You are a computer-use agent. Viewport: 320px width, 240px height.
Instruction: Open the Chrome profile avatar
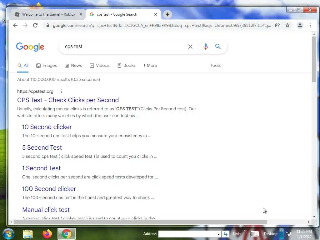[300, 25]
